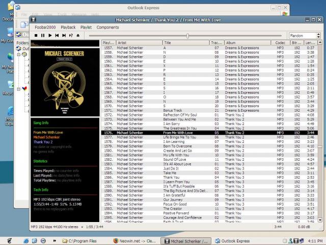Select the track 'I Learn From You'
This screenshot has height=245, width=326.
click(209, 182)
